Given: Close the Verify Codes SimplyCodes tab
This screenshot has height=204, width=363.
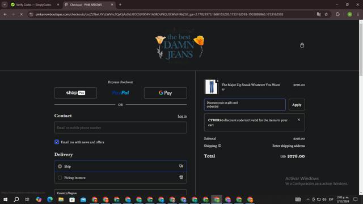Looking at the screenshot, I should [x=58, y=5].
